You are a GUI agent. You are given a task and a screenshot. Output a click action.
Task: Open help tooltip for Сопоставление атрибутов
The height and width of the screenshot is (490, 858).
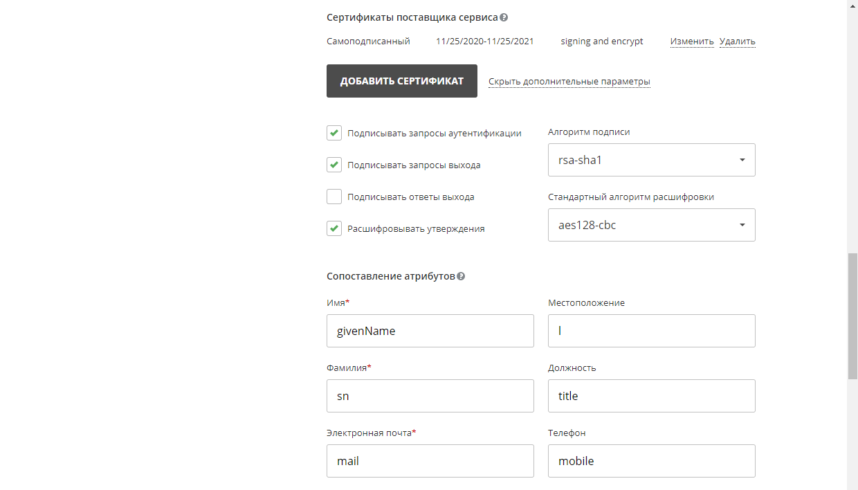coord(462,276)
